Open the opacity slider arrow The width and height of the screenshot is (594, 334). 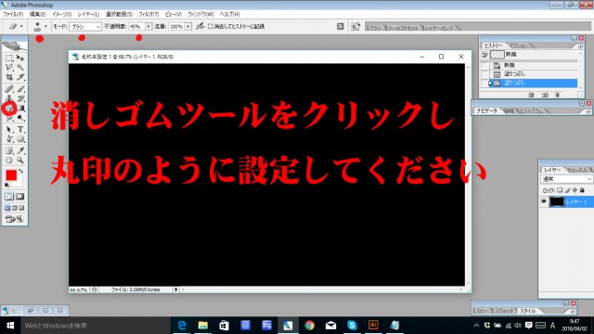tap(148, 27)
